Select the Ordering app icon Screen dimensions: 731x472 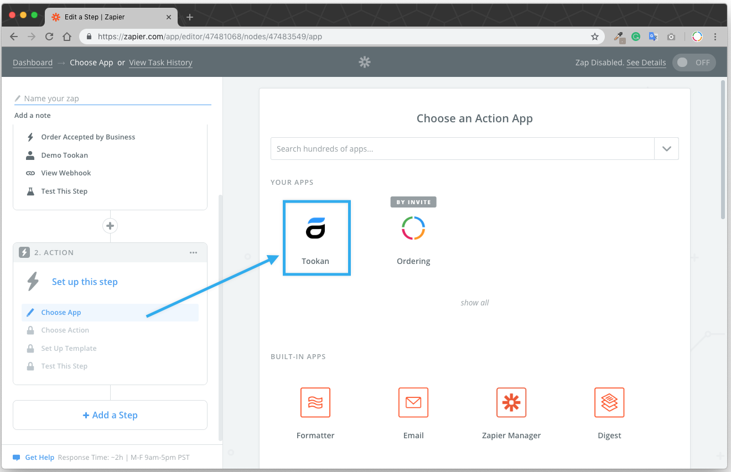pos(413,229)
